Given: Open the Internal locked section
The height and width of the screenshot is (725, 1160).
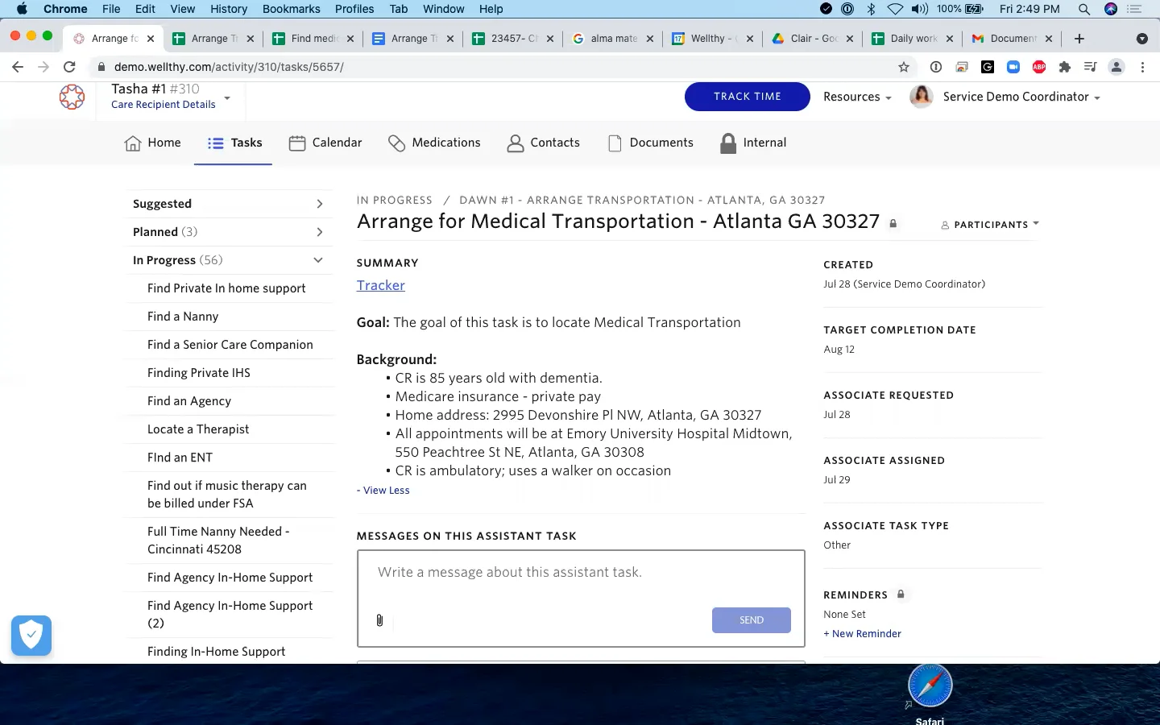Looking at the screenshot, I should point(752,143).
